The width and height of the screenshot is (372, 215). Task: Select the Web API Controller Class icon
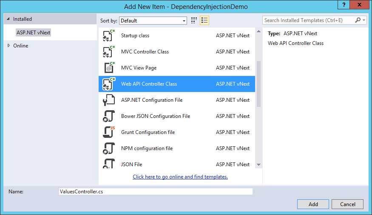[x=109, y=84]
